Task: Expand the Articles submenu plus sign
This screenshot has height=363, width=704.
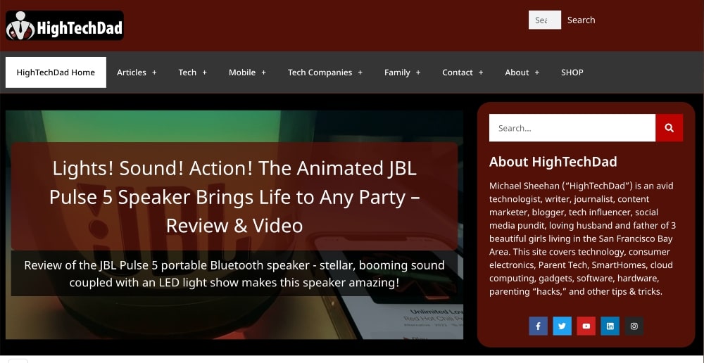Action: pyautogui.click(x=154, y=72)
